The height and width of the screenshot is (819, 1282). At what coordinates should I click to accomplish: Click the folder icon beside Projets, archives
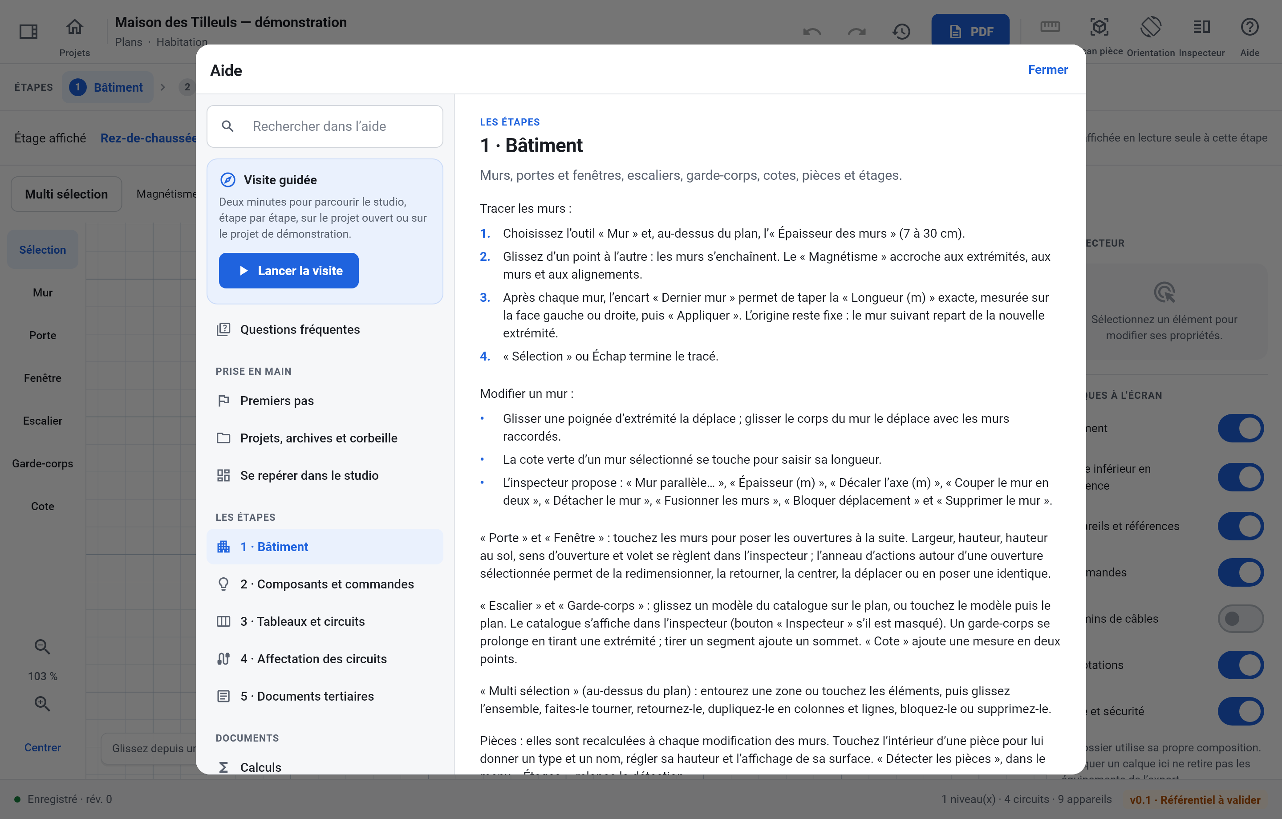pyautogui.click(x=223, y=438)
